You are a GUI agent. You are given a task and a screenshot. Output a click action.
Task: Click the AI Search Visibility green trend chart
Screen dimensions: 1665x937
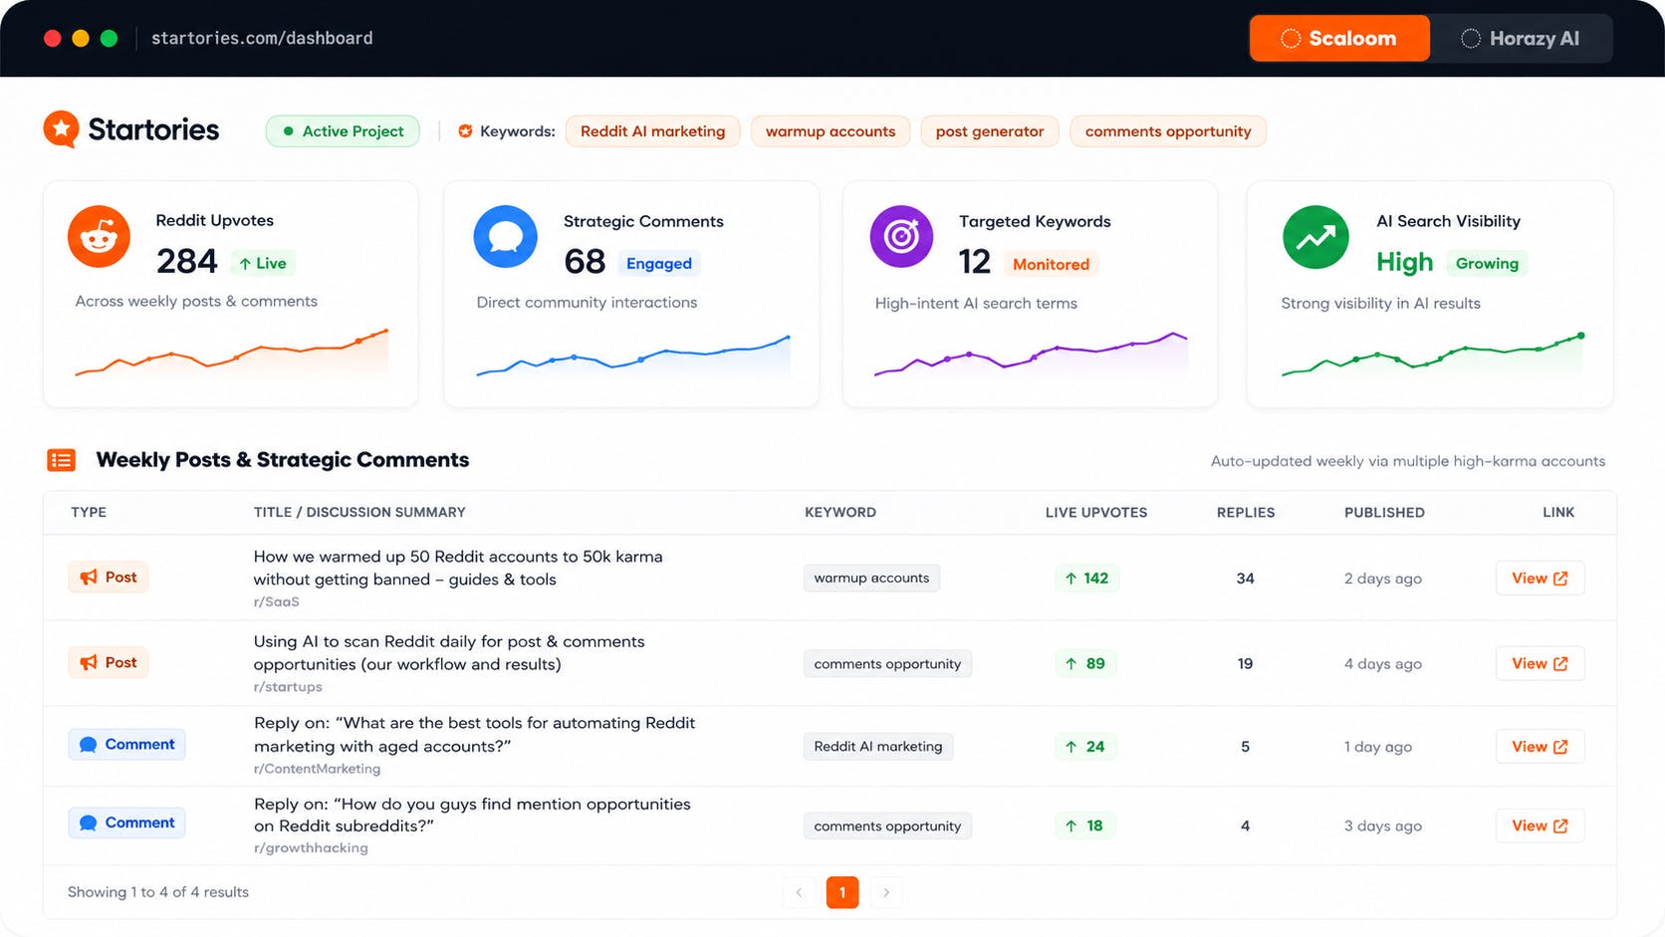pyautogui.click(x=1433, y=354)
